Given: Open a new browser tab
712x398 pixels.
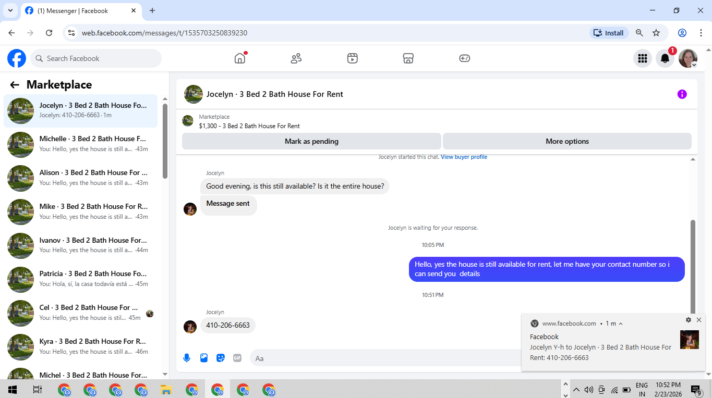Looking at the screenshot, I should click(x=152, y=10).
